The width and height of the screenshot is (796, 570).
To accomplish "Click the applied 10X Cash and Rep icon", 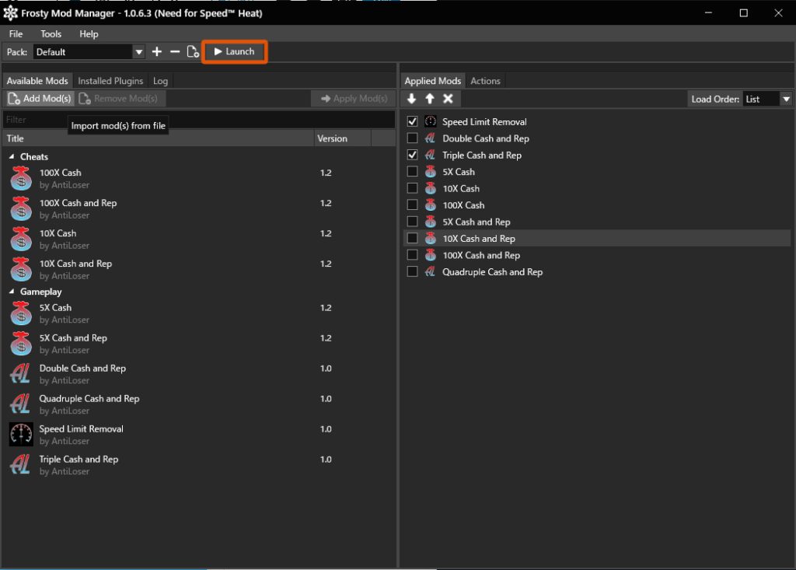I will coord(431,238).
